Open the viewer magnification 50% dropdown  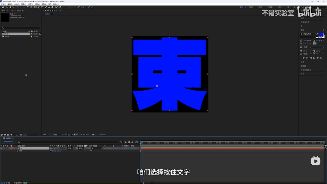click(x=47, y=135)
